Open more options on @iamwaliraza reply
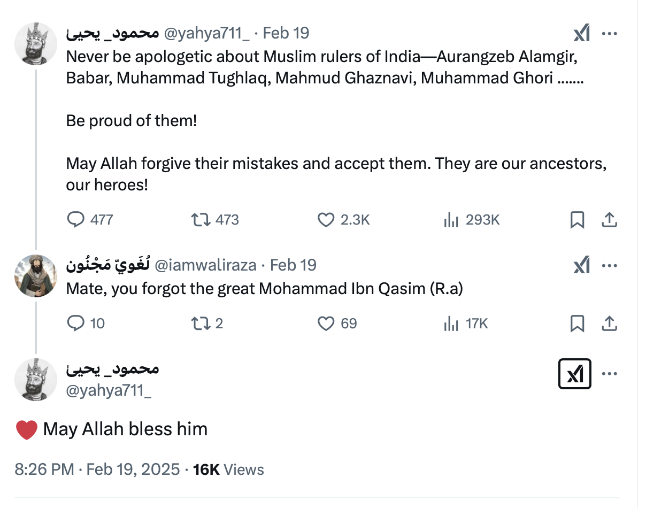646x508 pixels. click(610, 265)
